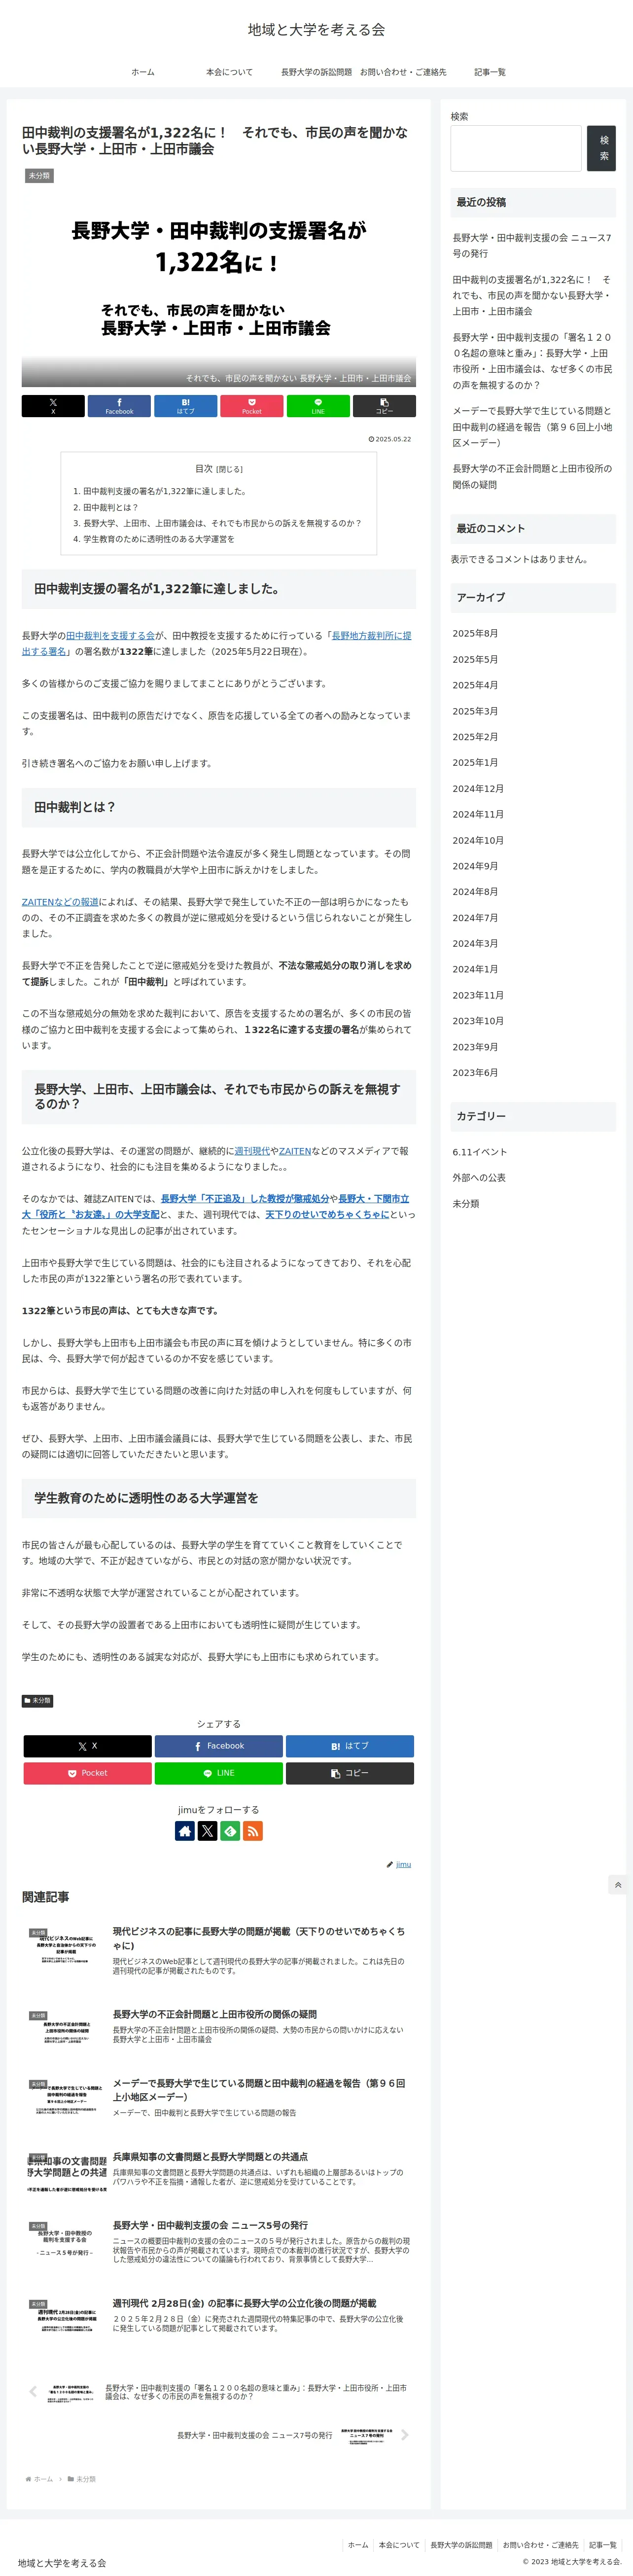Image resolution: width=633 pixels, height=2576 pixels.
Task: Open archive 2025年8月
Action: point(475,633)
